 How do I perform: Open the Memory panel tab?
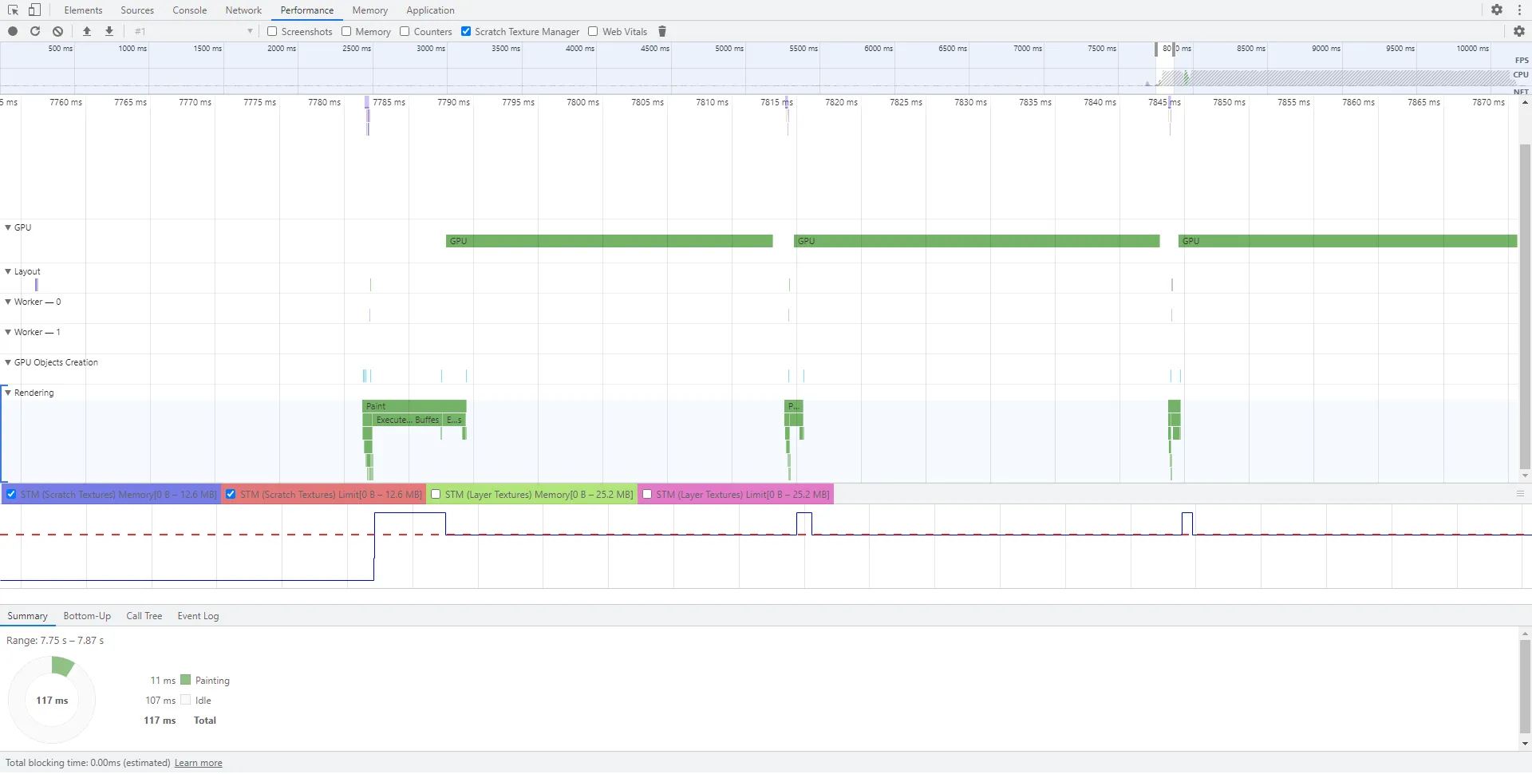(x=370, y=10)
